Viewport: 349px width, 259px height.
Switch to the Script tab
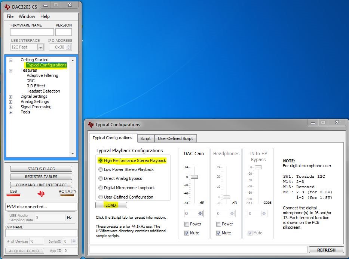[146, 138]
